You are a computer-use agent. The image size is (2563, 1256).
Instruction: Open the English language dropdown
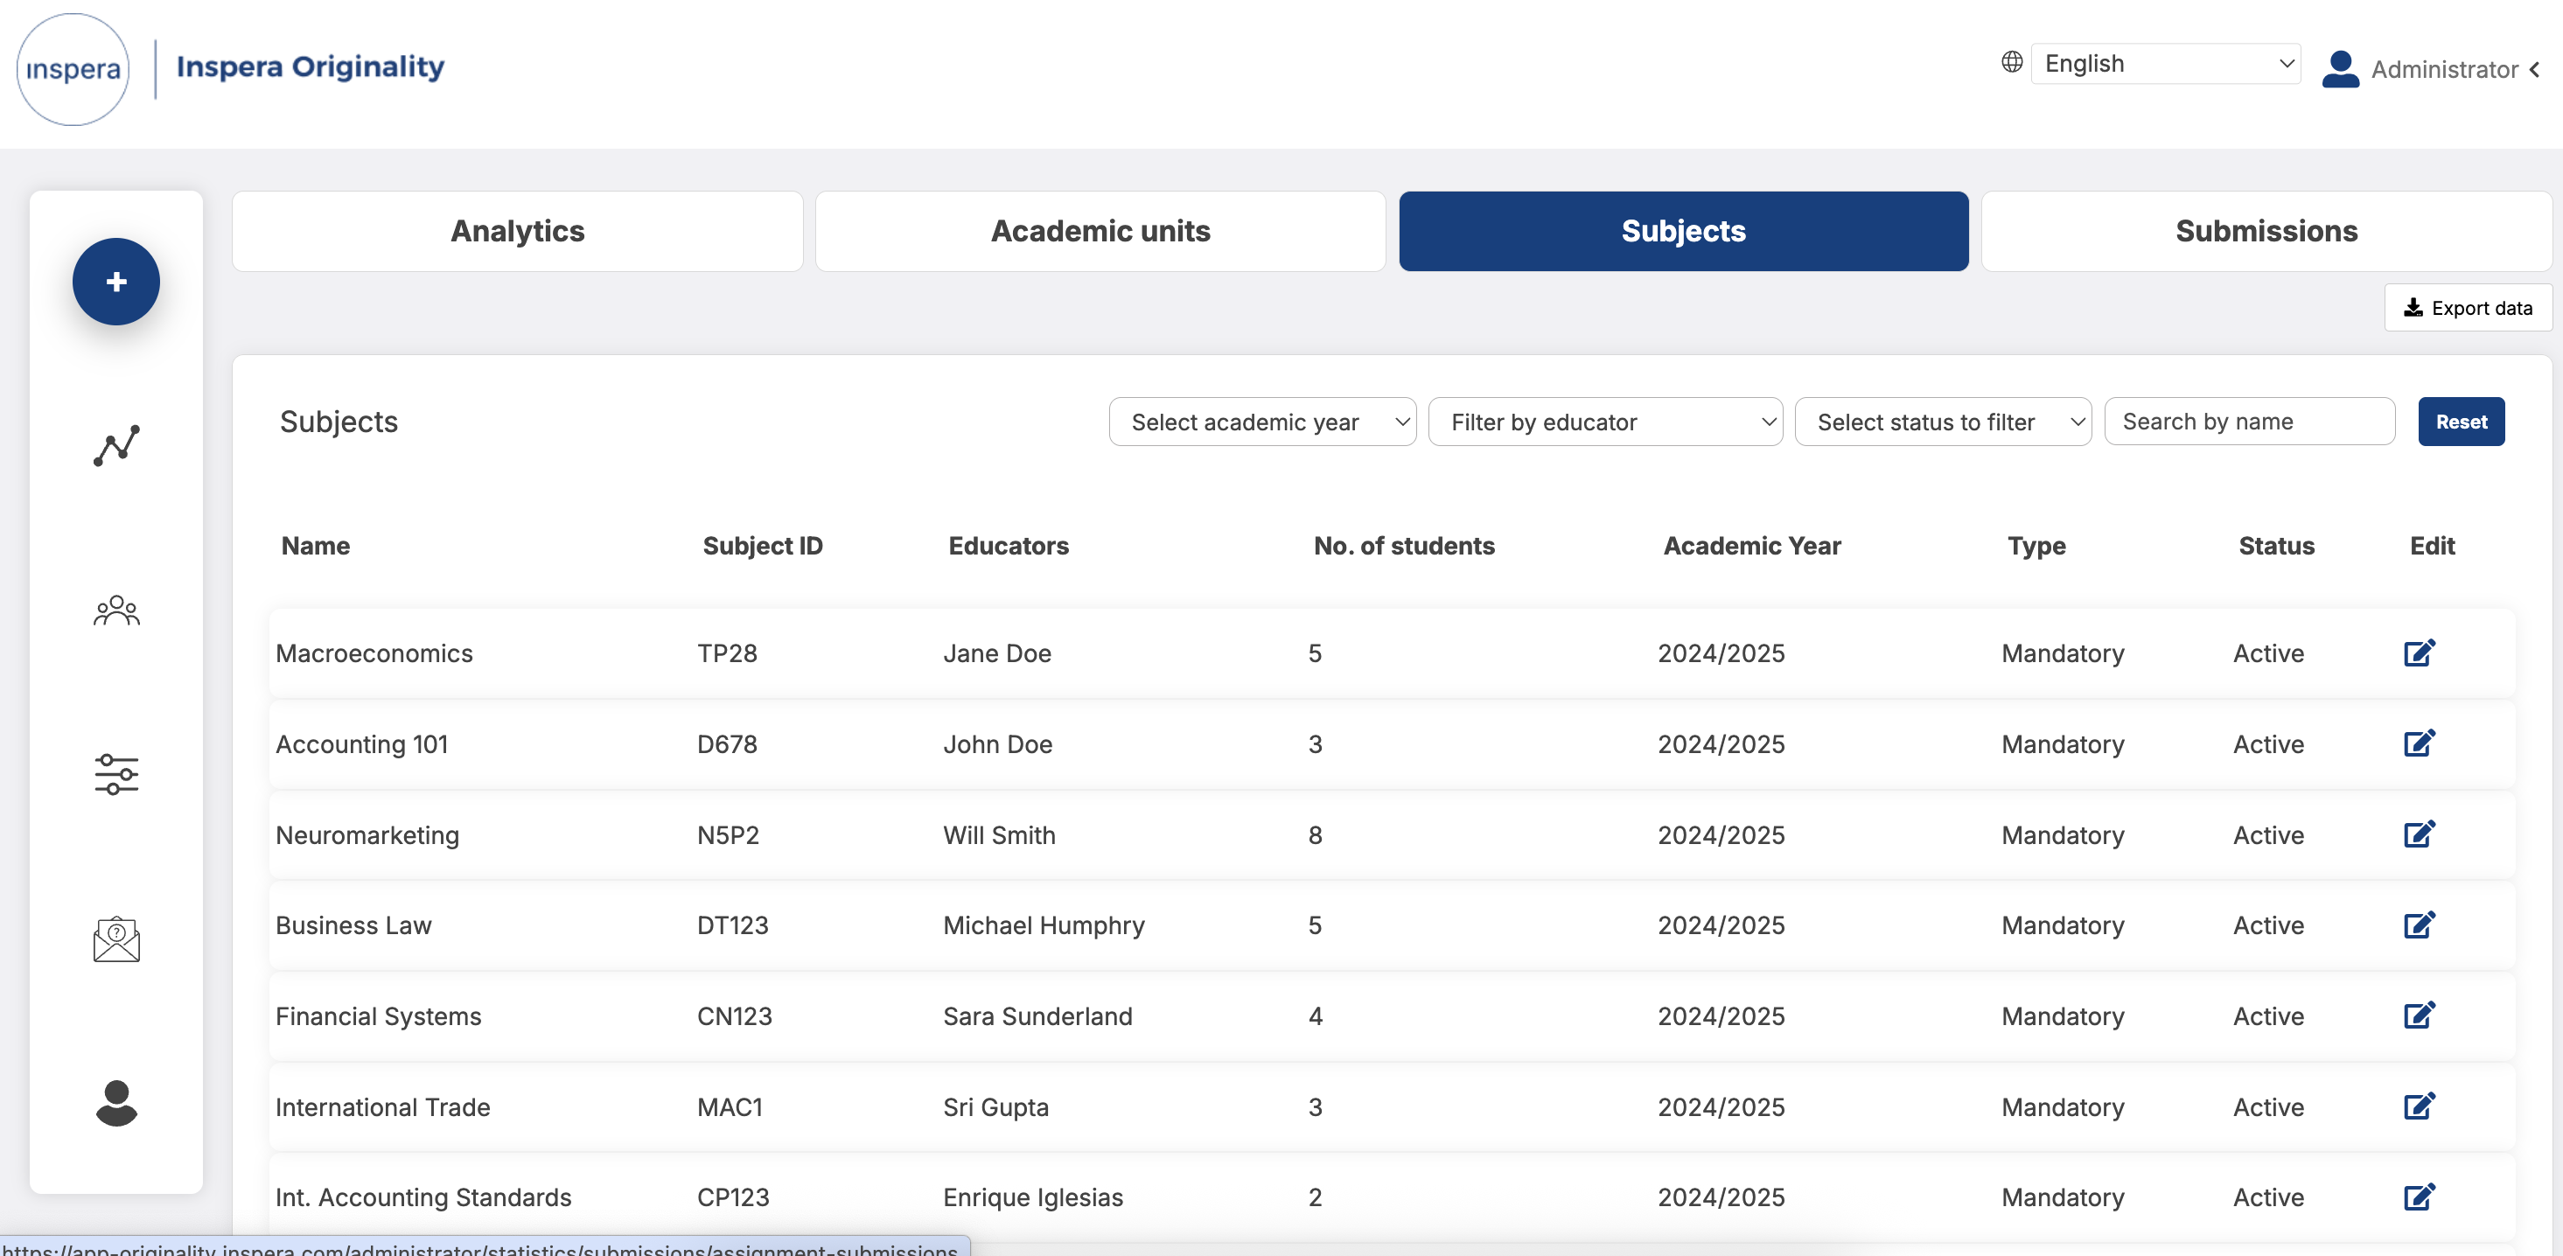pos(2165,64)
